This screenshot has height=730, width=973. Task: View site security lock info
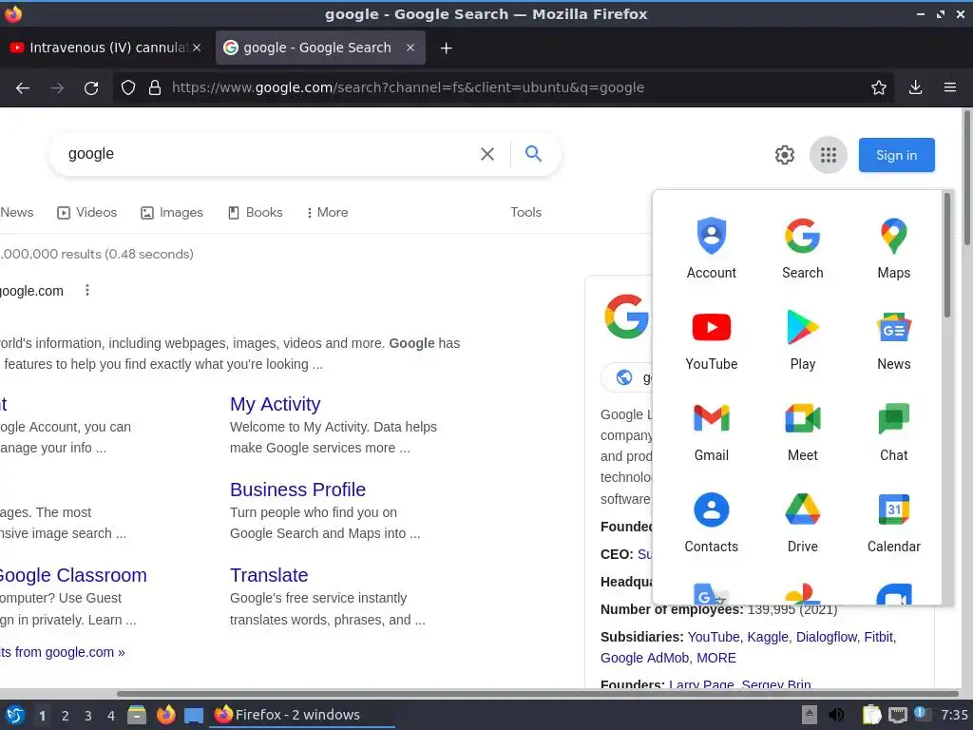(155, 87)
